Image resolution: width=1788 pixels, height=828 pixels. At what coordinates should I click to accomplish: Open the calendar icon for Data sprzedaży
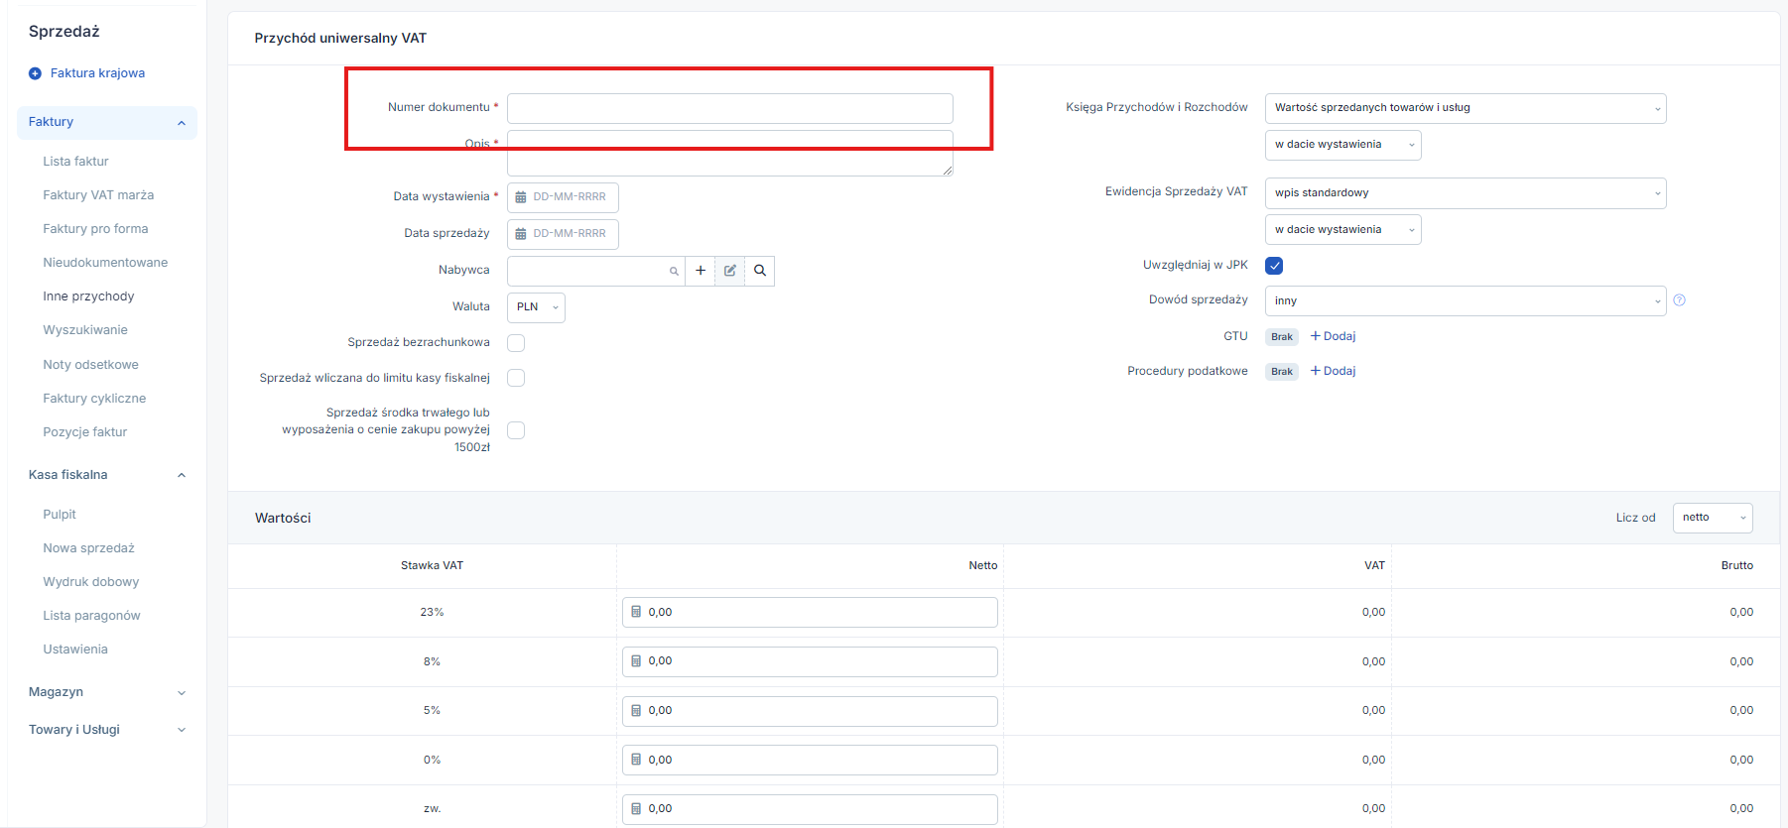tap(521, 234)
